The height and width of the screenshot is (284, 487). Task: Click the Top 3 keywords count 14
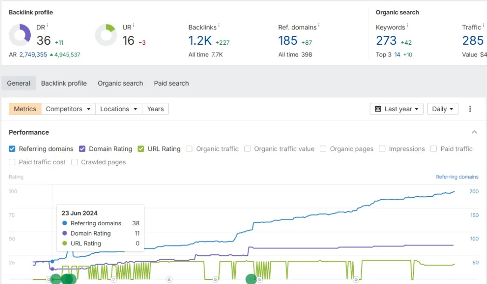(397, 54)
